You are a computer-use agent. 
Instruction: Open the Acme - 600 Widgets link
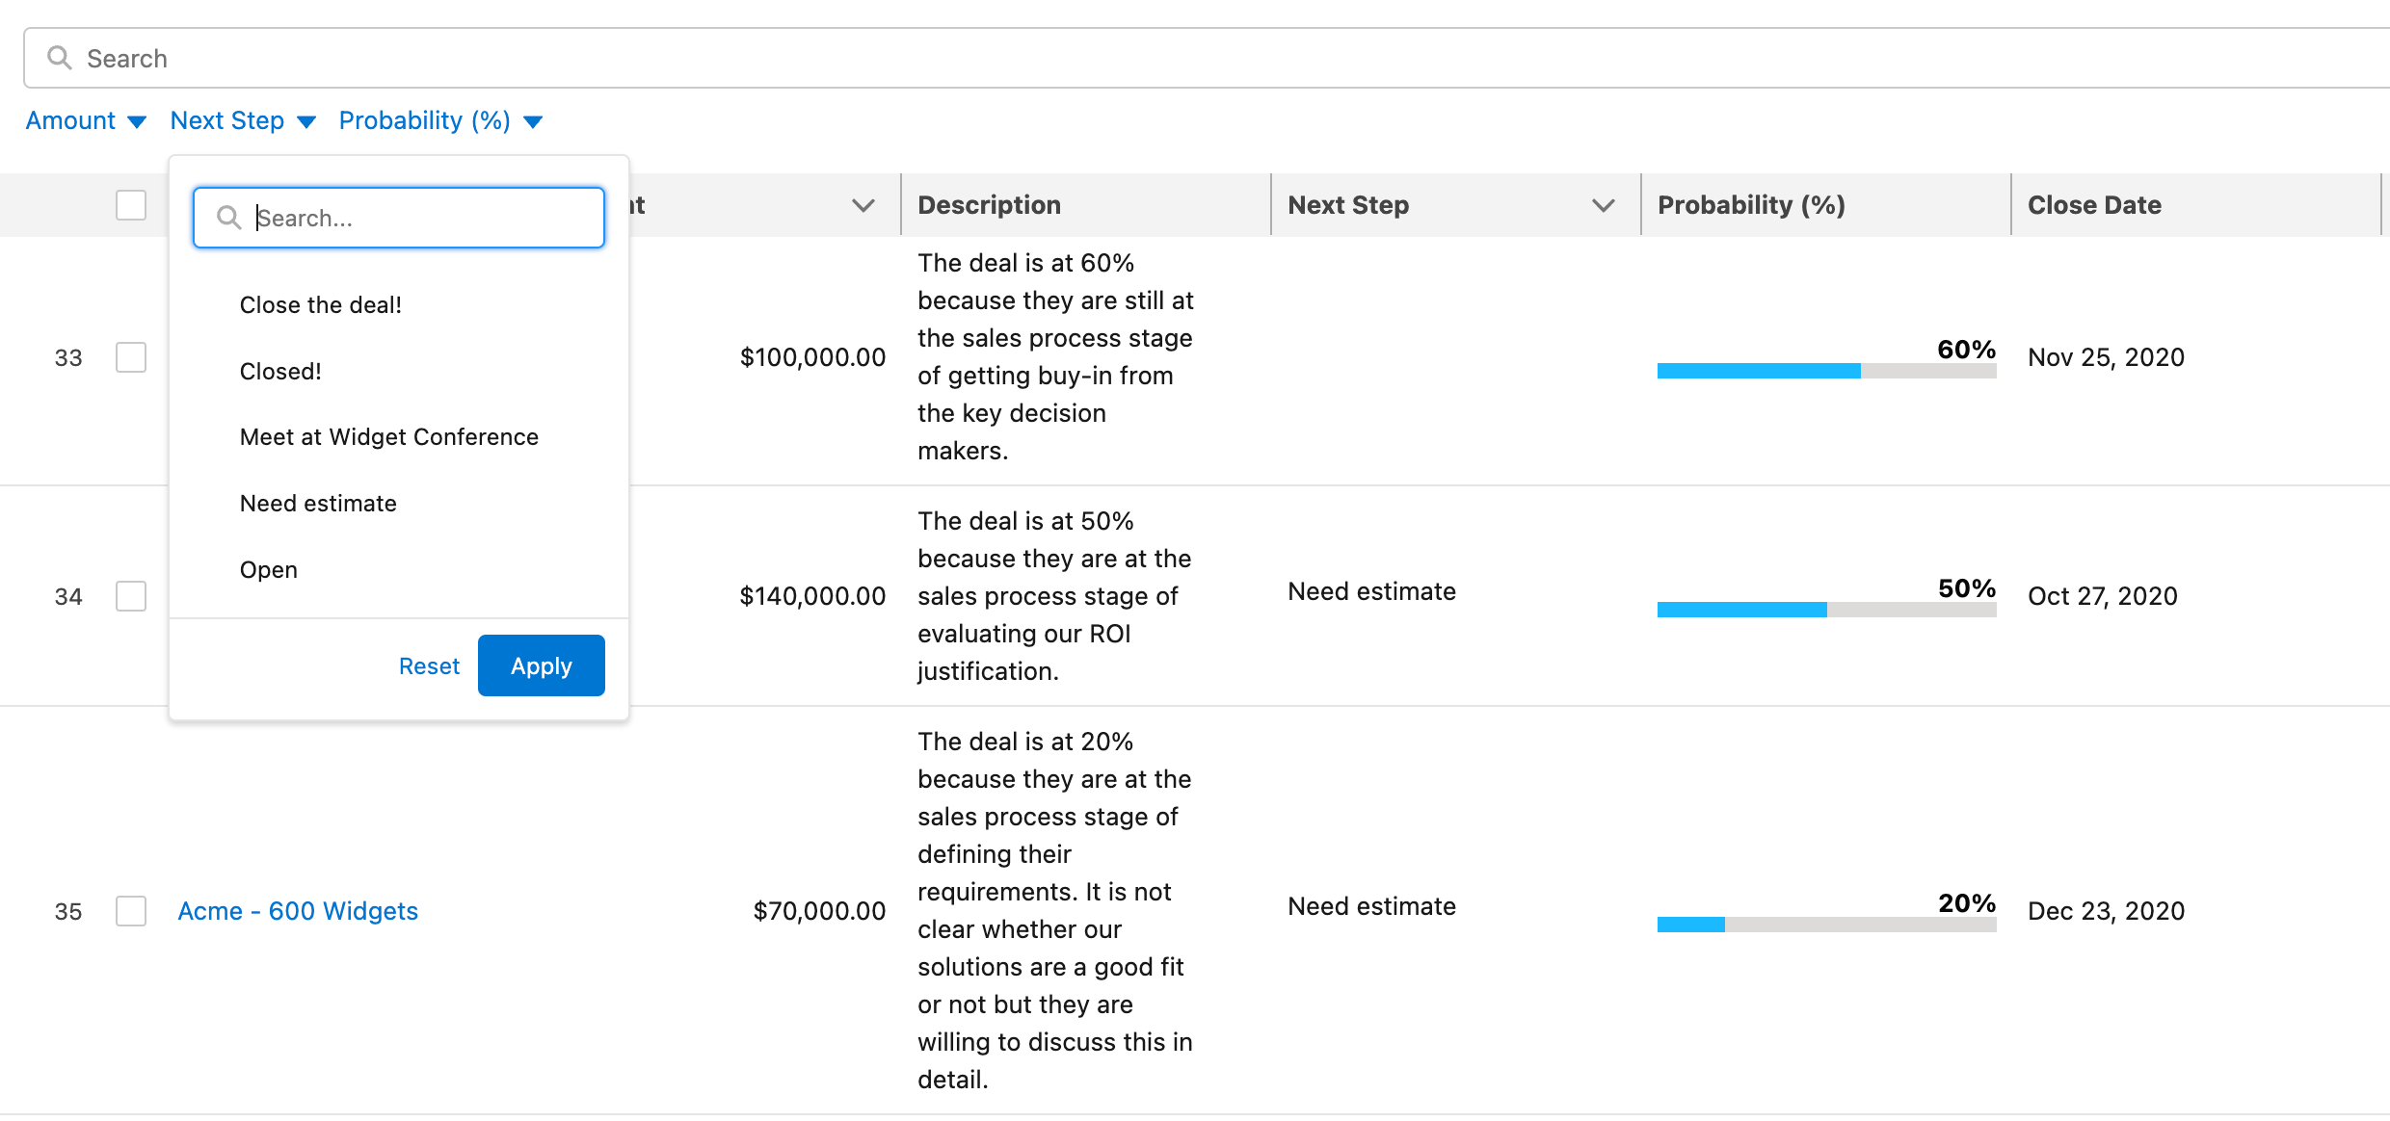[x=298, y=911]
